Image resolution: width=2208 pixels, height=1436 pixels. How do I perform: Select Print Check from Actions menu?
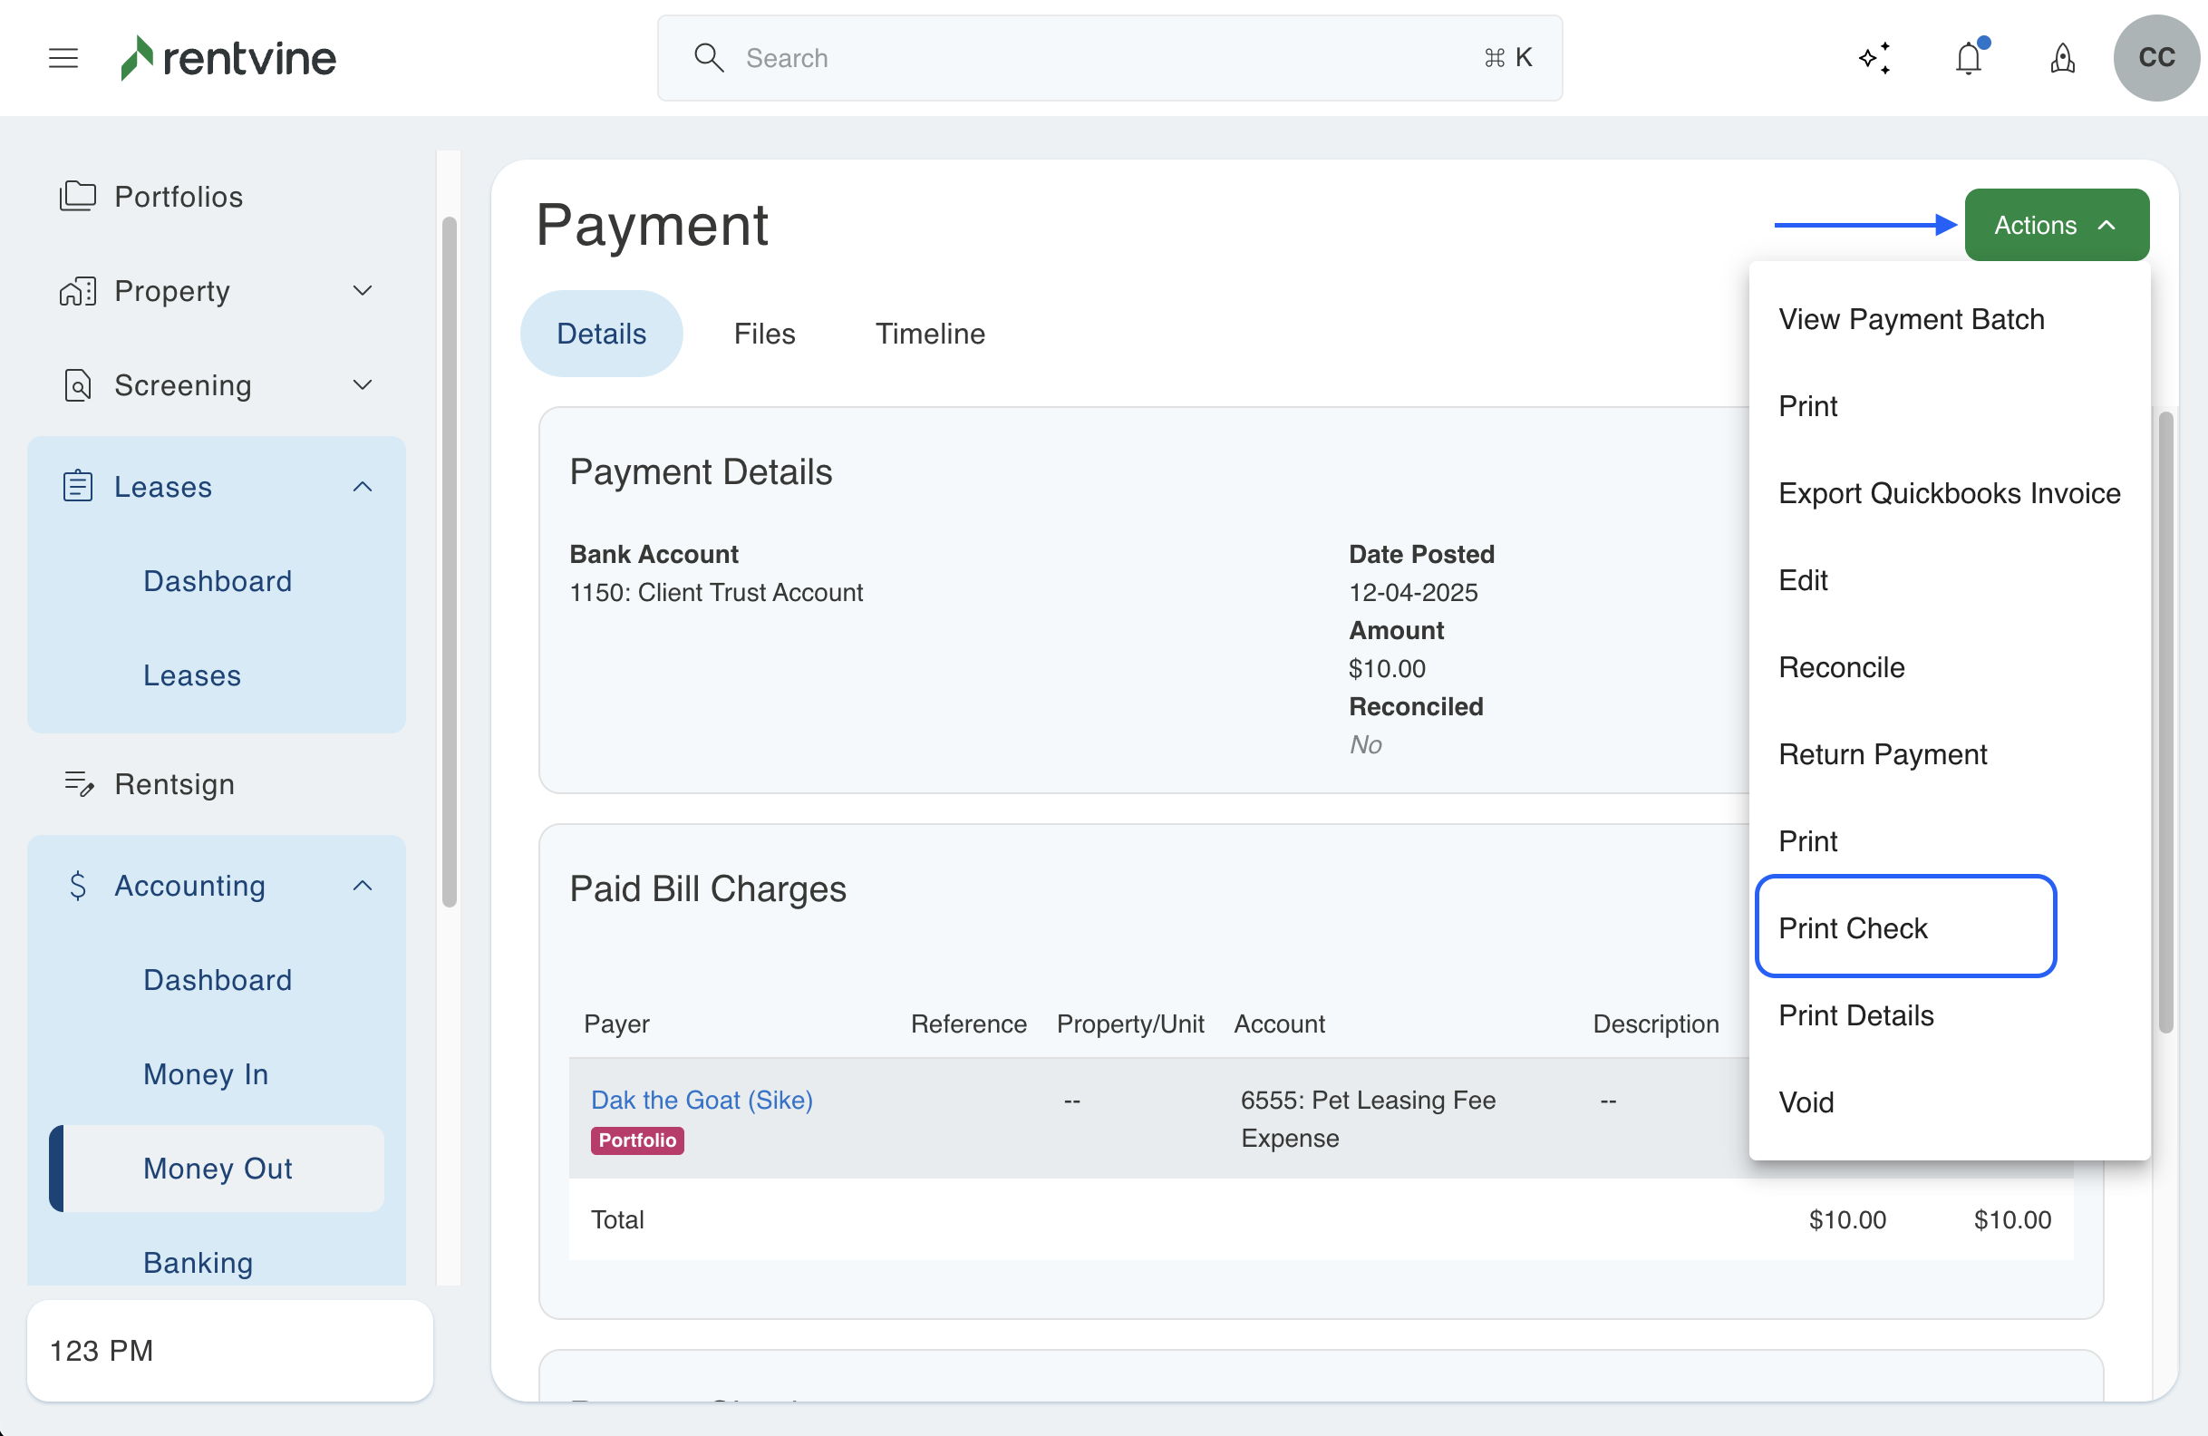pyautogui.click(x=1853, y=927)
